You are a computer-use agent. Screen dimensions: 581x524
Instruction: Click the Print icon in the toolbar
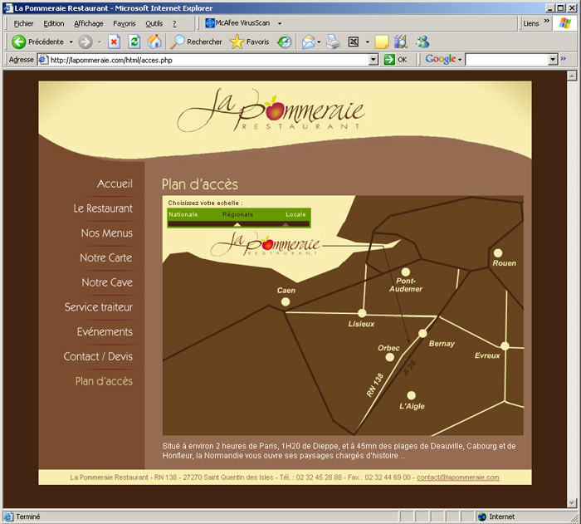coord(333,42)
